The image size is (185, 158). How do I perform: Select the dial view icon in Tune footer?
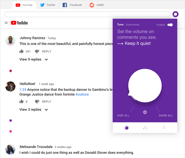pos(126,128)
